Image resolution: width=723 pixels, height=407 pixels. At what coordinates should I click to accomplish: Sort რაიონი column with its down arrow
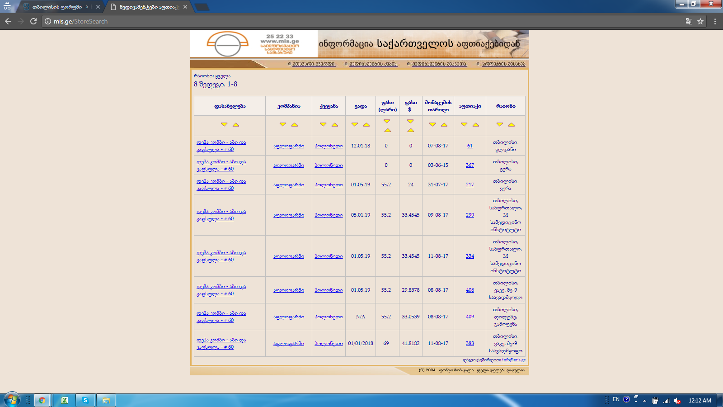click(500, 124)
